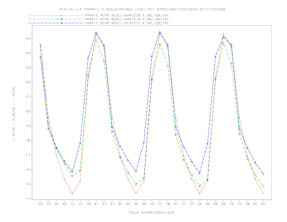
Task: Click the x-axis forecast hour label 69
Action: 224,204
